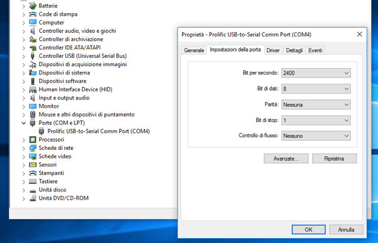This screenshot has height=243, width=378.
Task: Select the Dispositivi di acquisizione immagini label
Action: pyautogui.click(x=83, y=64)
